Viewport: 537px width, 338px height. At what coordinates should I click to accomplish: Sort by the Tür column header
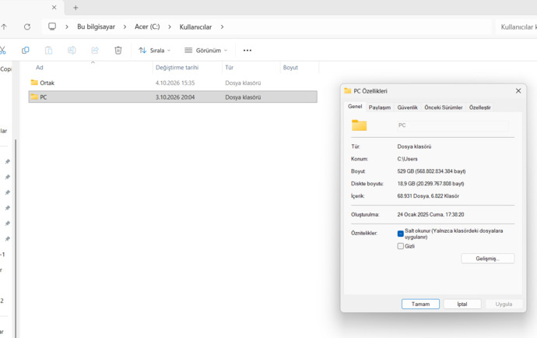(229, 68)
